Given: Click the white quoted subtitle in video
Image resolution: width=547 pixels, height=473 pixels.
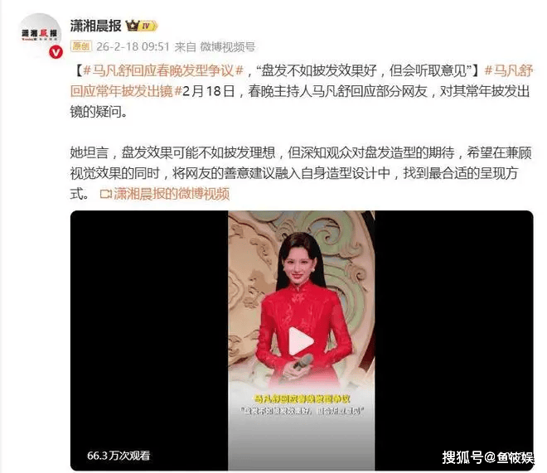Looking at the screenshot, I should [x=302, y=412].
